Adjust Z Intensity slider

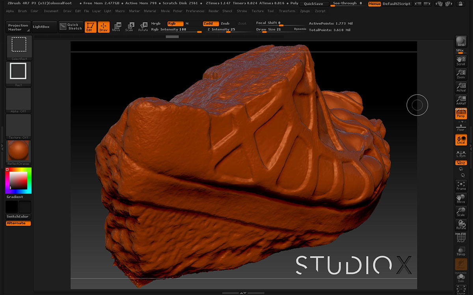coord(228,29)
